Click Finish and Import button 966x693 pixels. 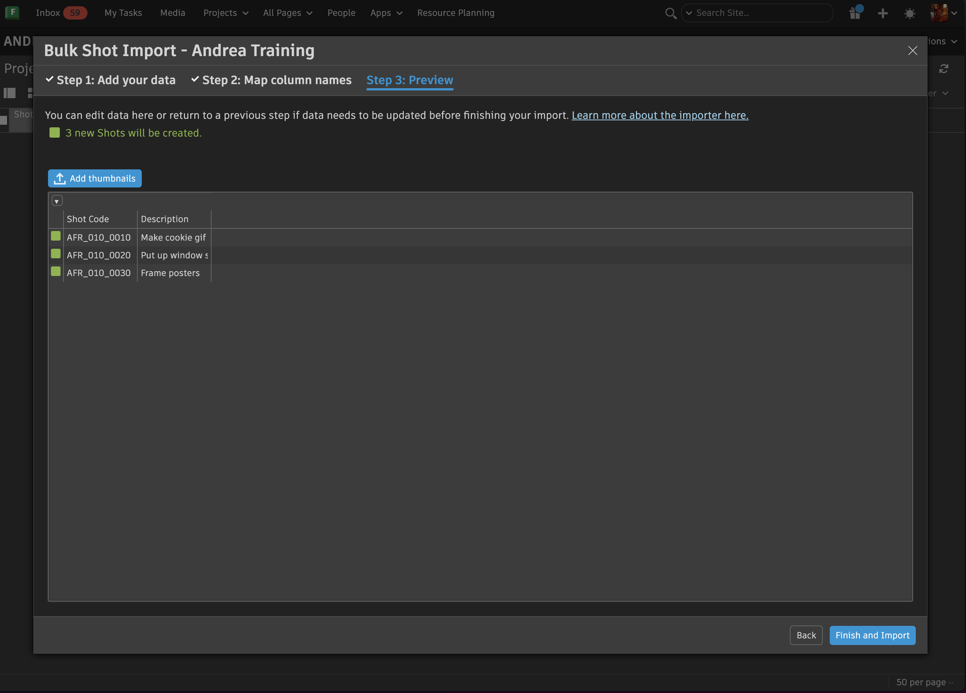click(872, 635)
